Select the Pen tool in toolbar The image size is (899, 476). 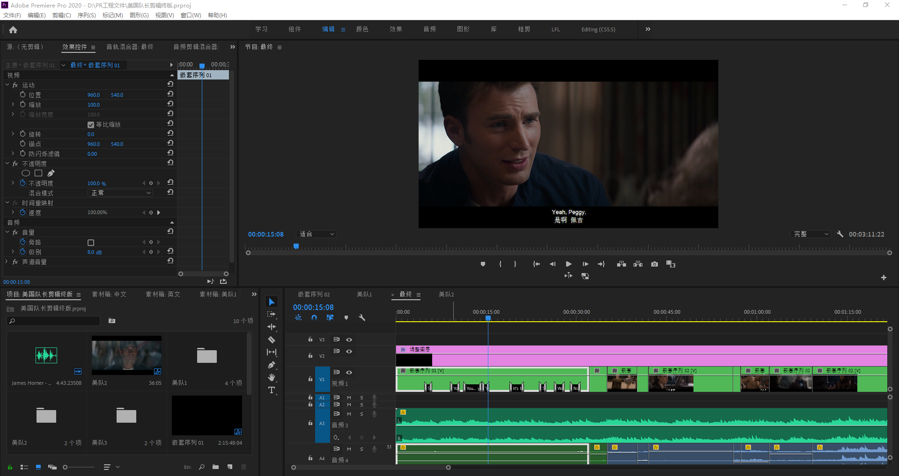272,365
